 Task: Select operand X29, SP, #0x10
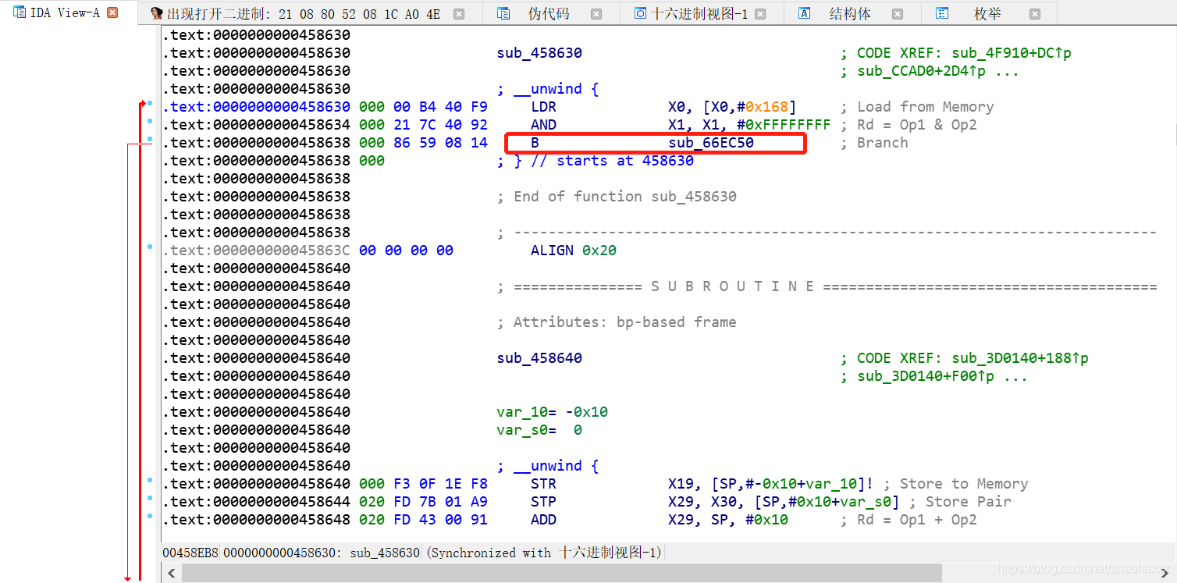[x=728, y=520]
